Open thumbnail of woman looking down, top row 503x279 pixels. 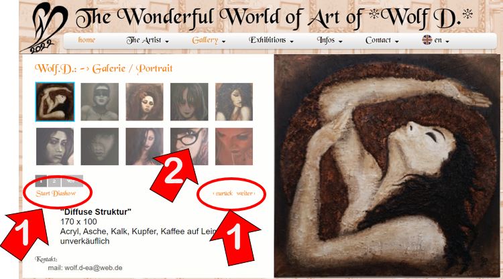click(144, 102)
